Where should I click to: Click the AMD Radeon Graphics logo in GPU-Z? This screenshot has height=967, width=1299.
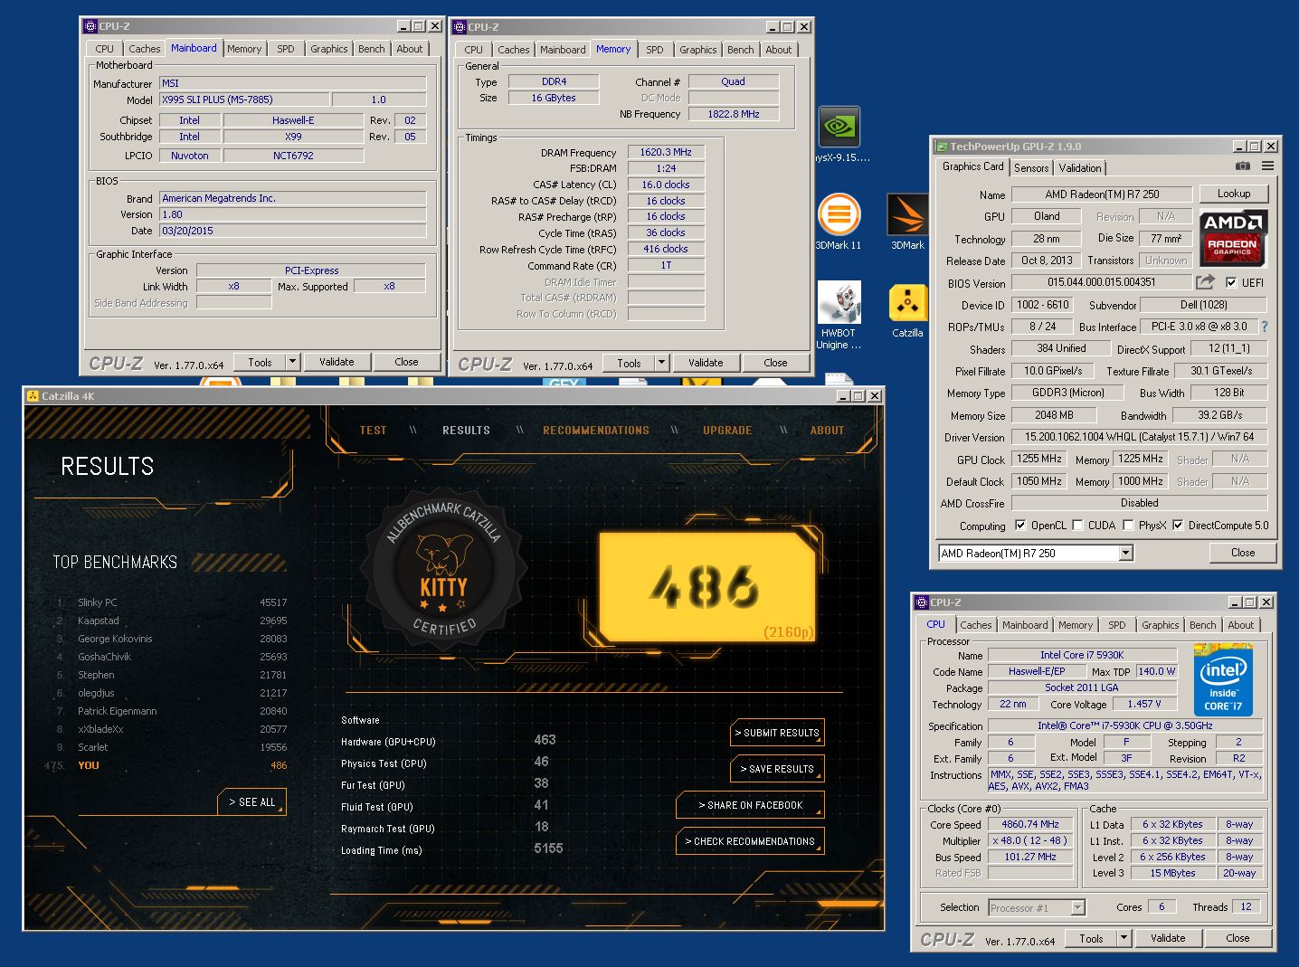(x=1233, y=238)
